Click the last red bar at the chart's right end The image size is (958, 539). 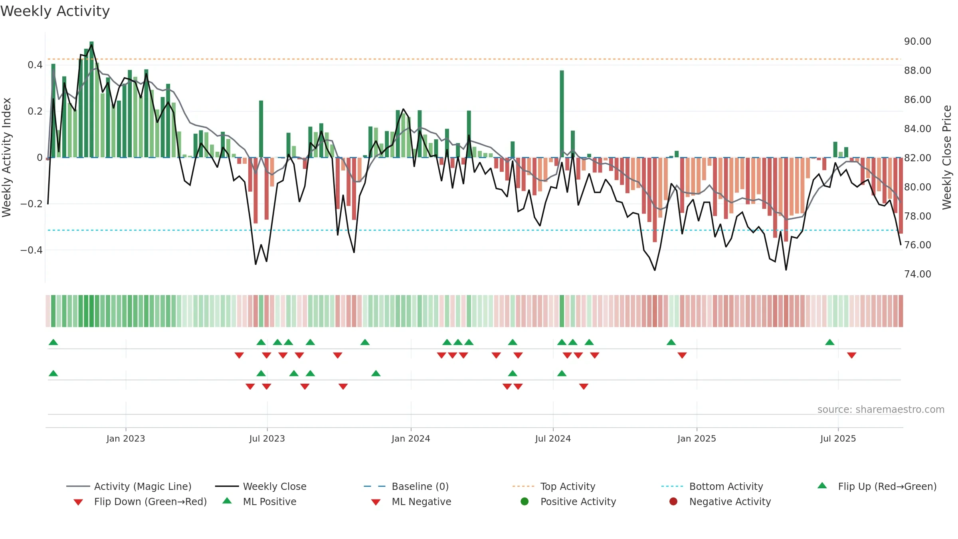click(901, 196)
